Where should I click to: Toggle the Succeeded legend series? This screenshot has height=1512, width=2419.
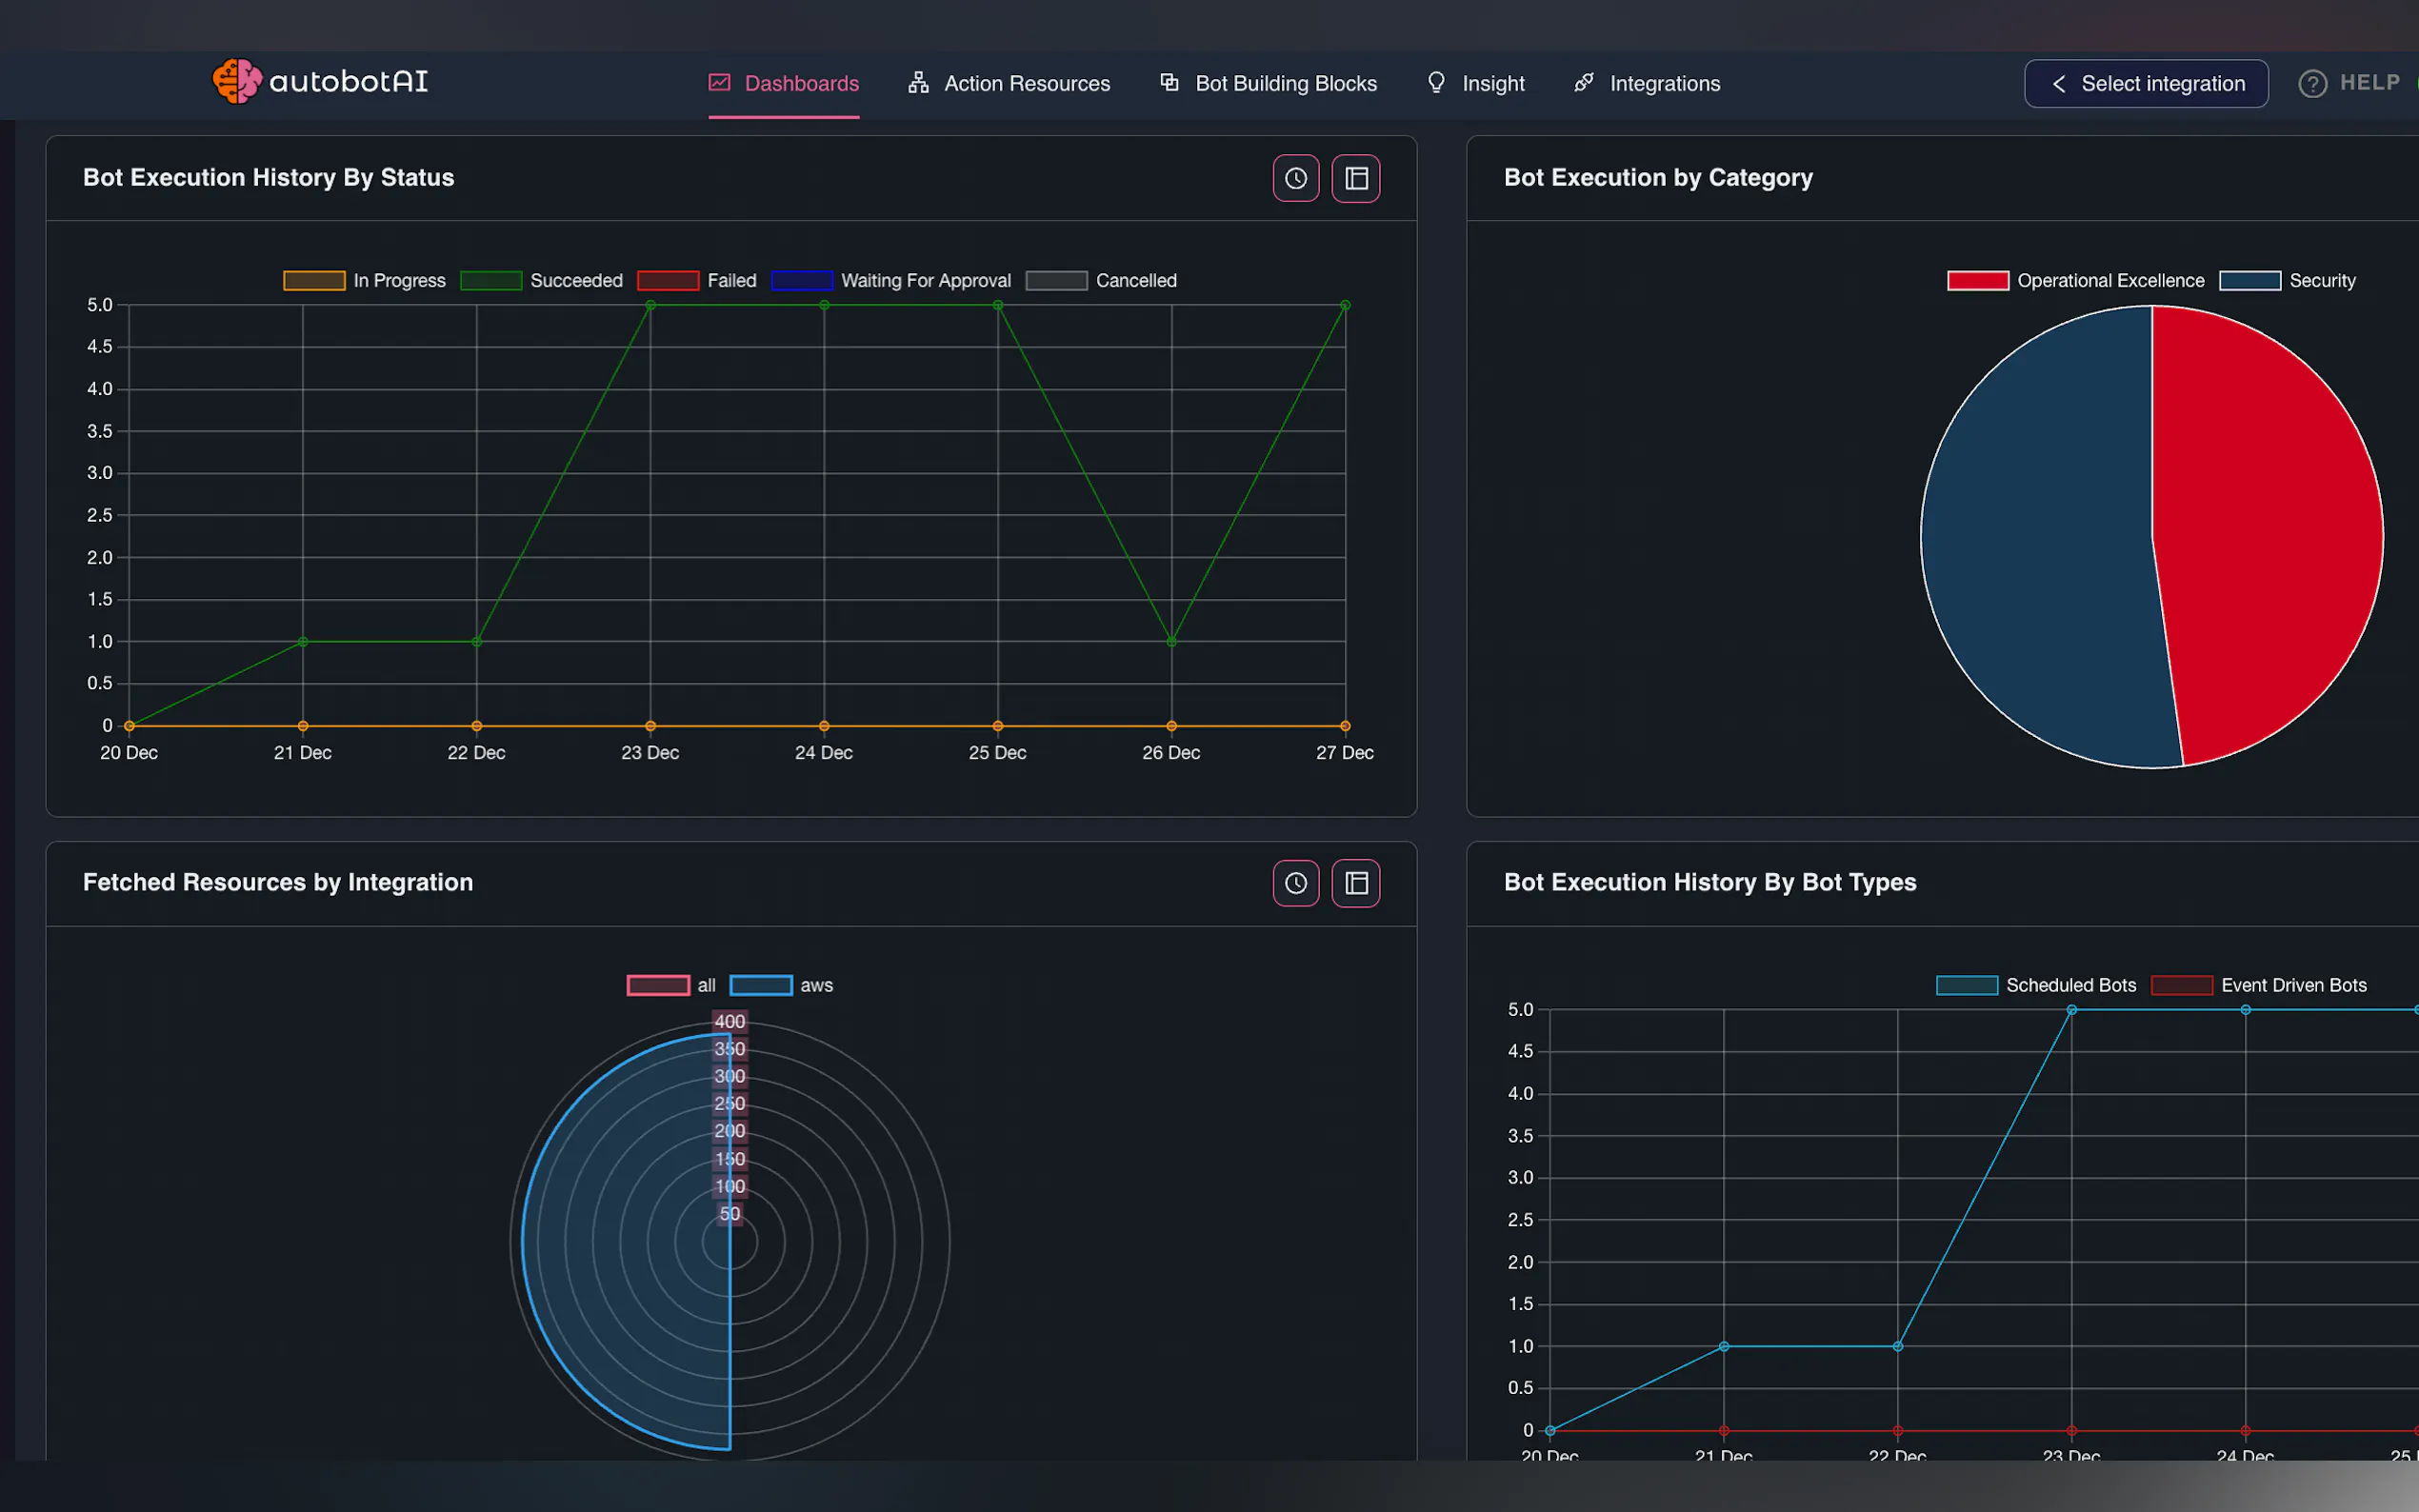pos(541,281)
